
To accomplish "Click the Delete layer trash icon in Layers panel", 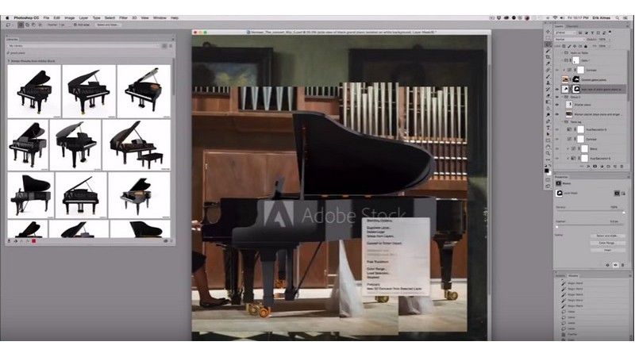I will (x=622, y=167).
